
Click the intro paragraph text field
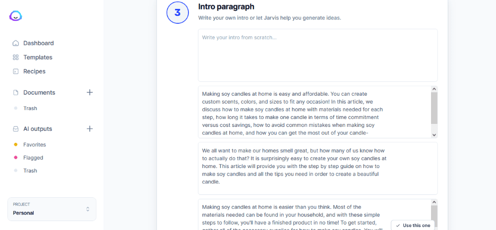click(x=317, y=55)
